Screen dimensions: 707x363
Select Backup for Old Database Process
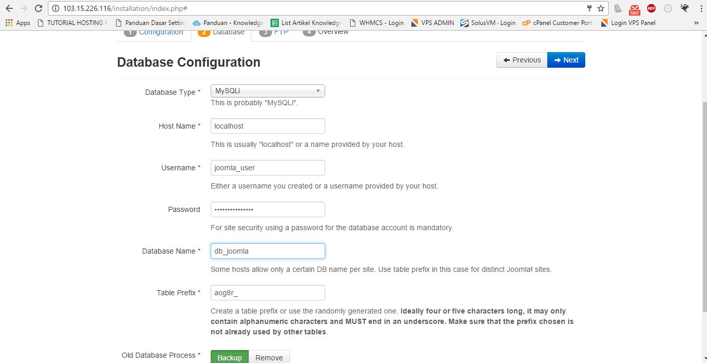[x=229, y=357]
